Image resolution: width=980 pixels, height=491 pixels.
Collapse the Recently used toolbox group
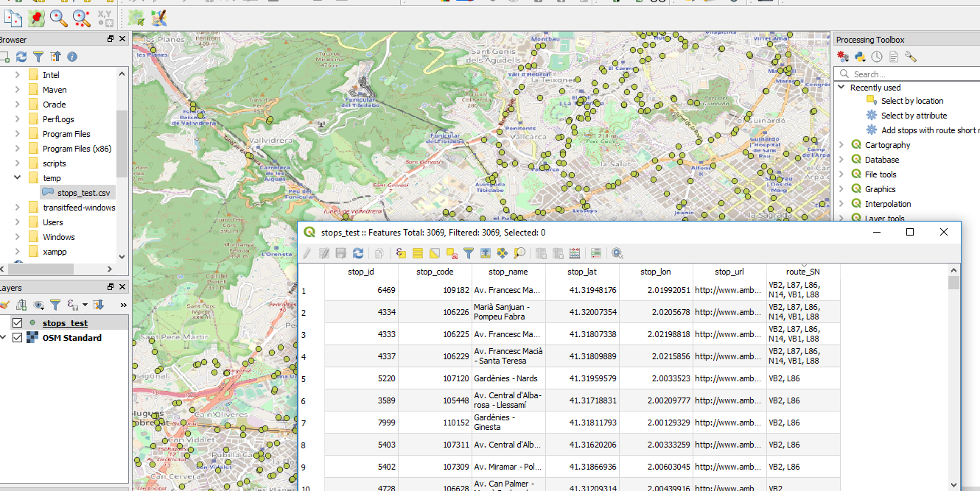(841, 88)
